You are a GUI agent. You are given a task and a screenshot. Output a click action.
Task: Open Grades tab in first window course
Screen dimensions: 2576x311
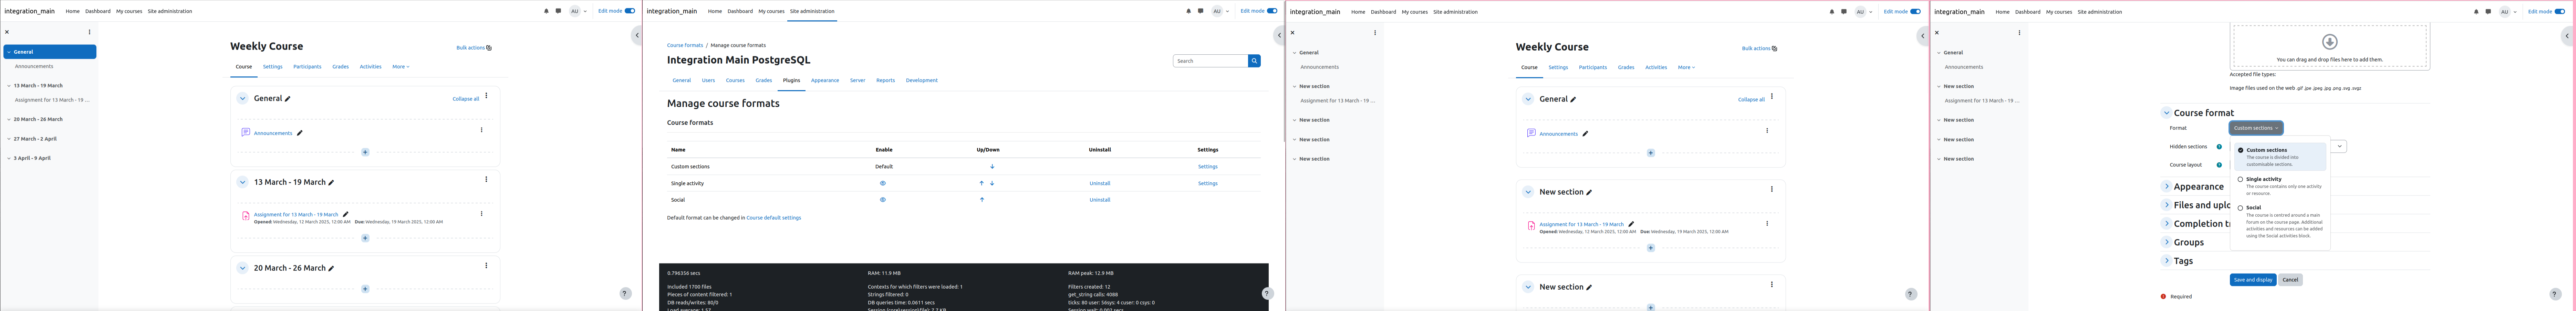coord(340,67)
